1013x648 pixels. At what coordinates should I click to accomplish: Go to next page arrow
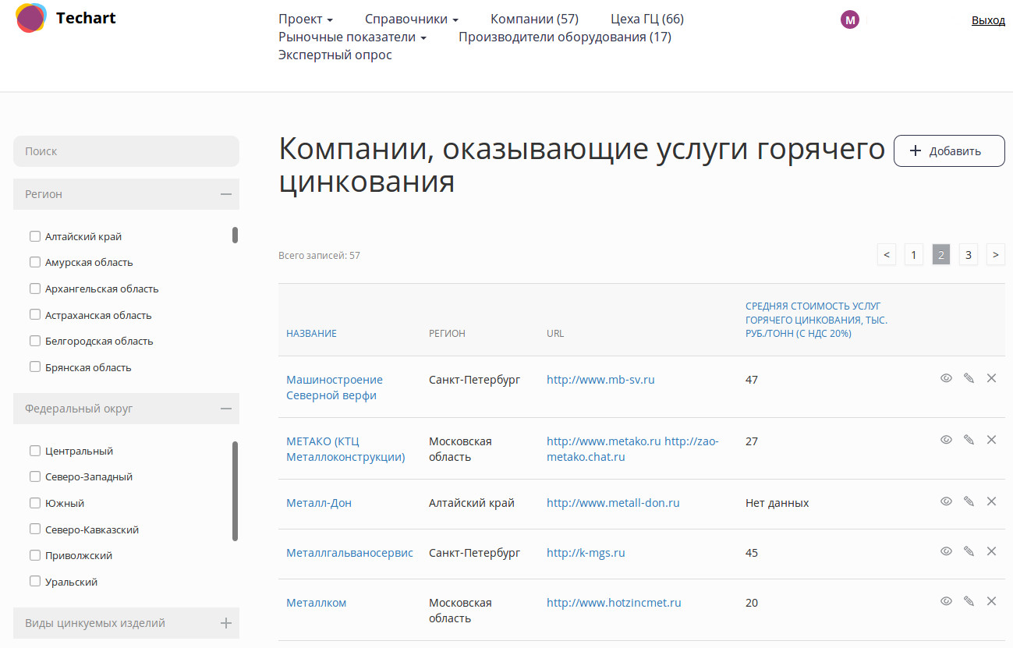click(x=995, y=254)
